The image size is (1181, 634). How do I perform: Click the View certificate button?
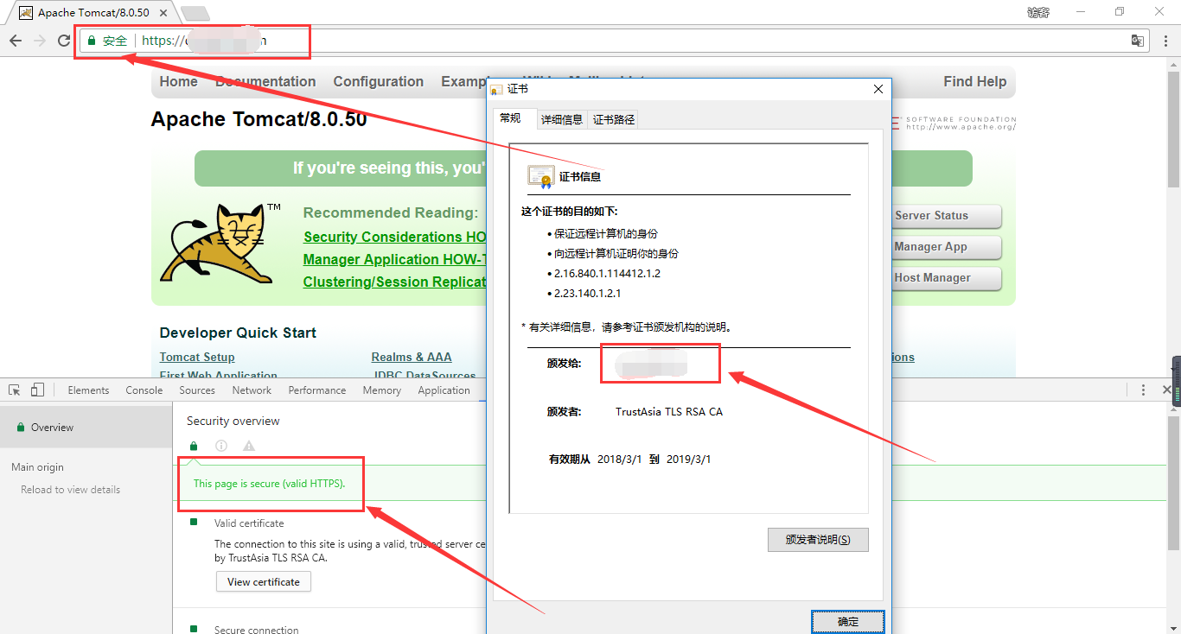[x=264, y=582]
